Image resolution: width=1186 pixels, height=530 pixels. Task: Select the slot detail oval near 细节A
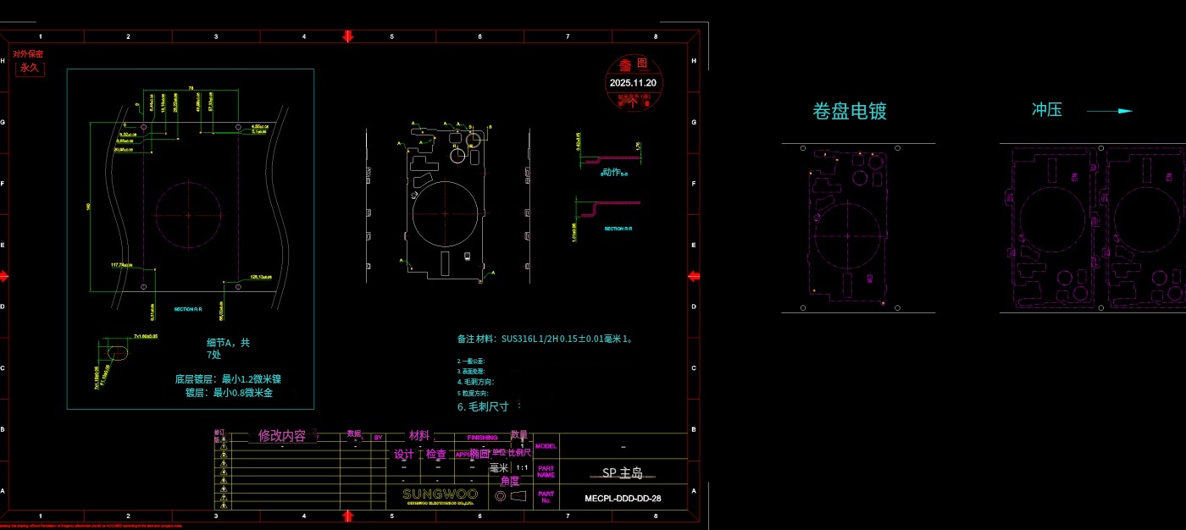click(x=119, y=351)
